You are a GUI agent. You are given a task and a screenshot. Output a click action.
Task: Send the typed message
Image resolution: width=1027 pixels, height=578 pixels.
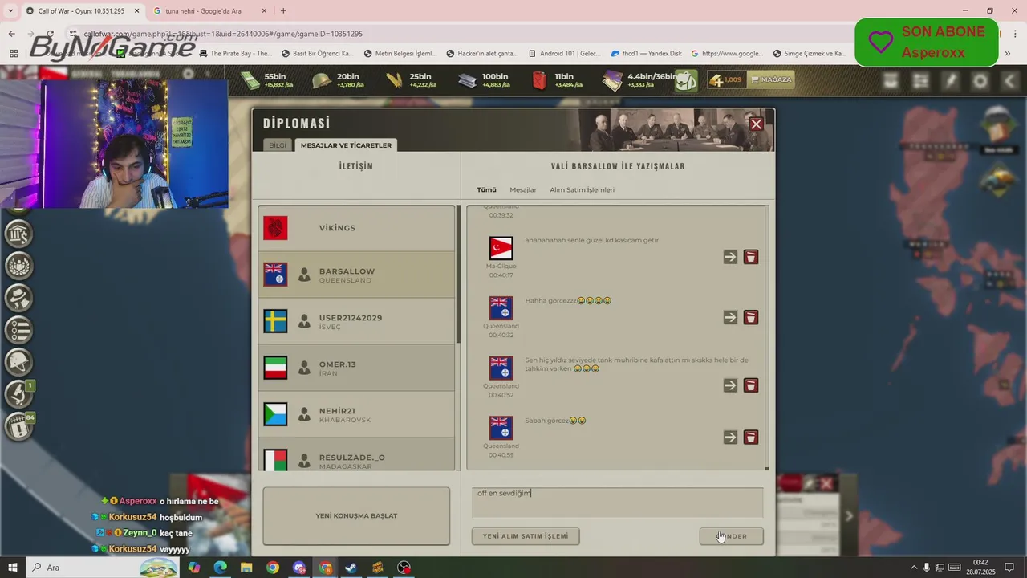731,536
